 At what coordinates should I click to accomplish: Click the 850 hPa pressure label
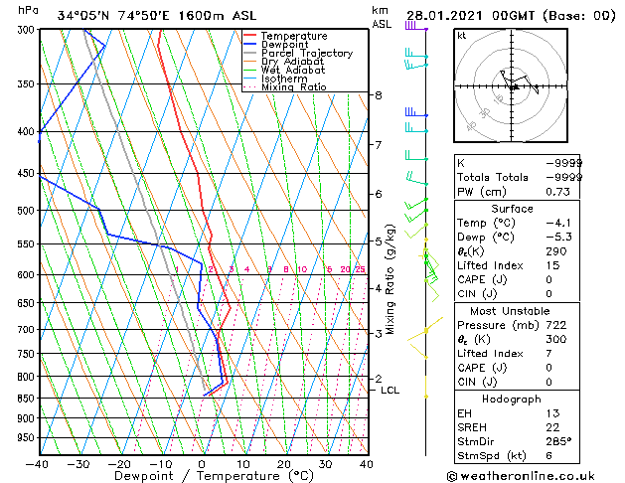28,399
